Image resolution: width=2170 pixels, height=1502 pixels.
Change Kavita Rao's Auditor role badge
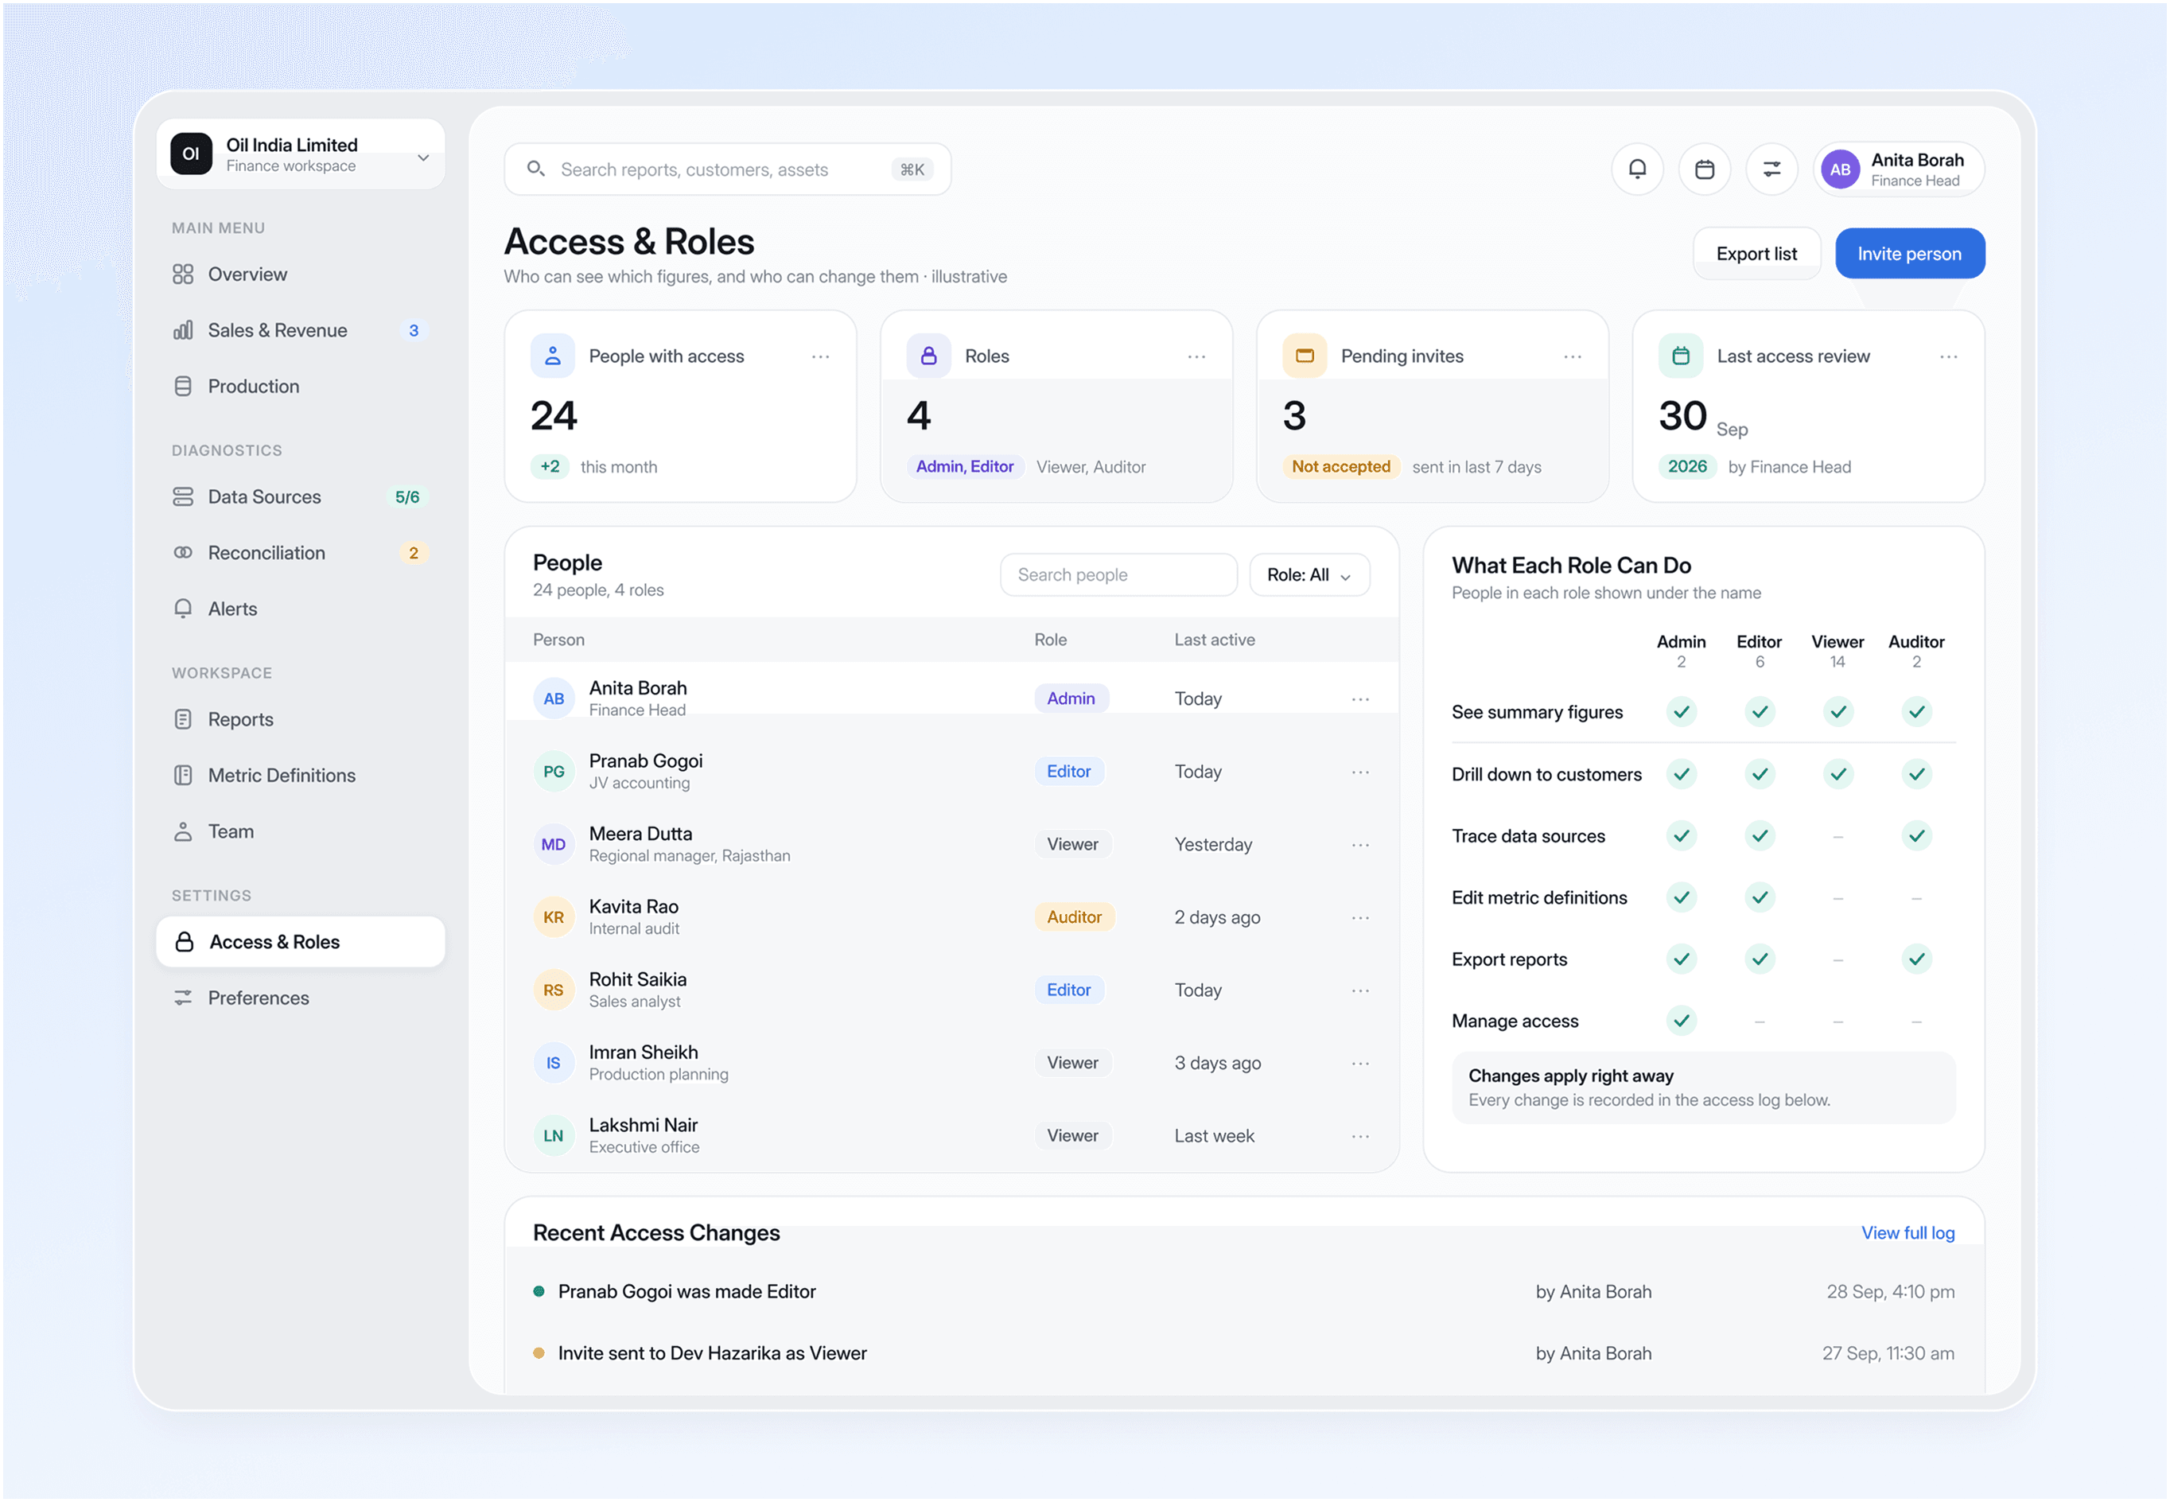tap(1074, 917)
